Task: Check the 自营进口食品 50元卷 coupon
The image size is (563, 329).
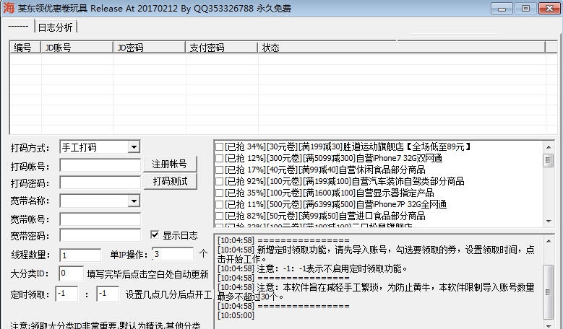Action: coord(220,216)
